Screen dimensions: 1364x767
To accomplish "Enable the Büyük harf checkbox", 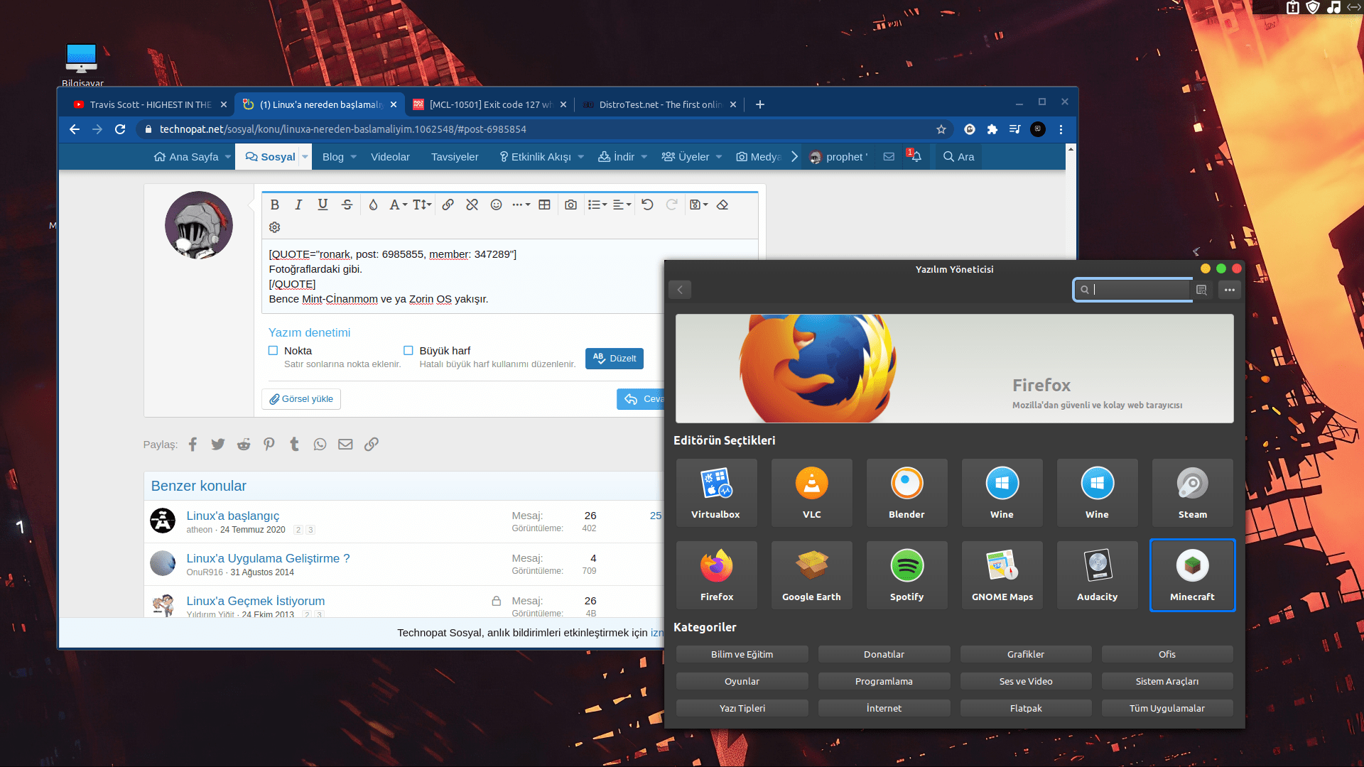I will coord(408,350).
